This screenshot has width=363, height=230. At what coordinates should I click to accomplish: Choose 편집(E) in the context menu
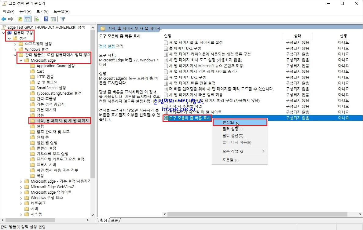(240, 122)
